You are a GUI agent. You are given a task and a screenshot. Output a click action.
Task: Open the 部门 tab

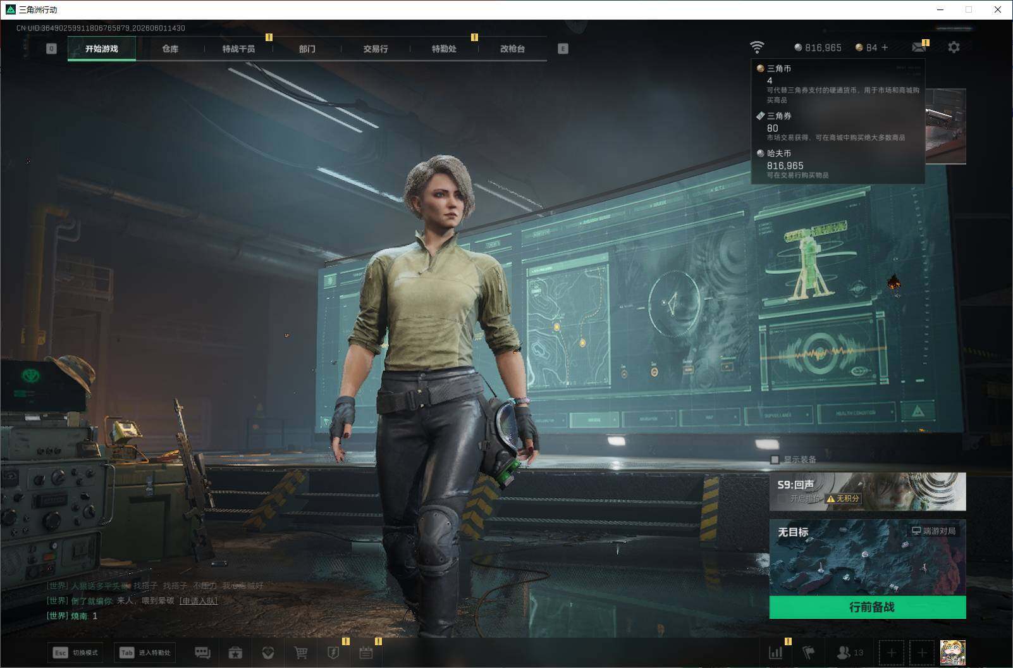pos(307,49)
